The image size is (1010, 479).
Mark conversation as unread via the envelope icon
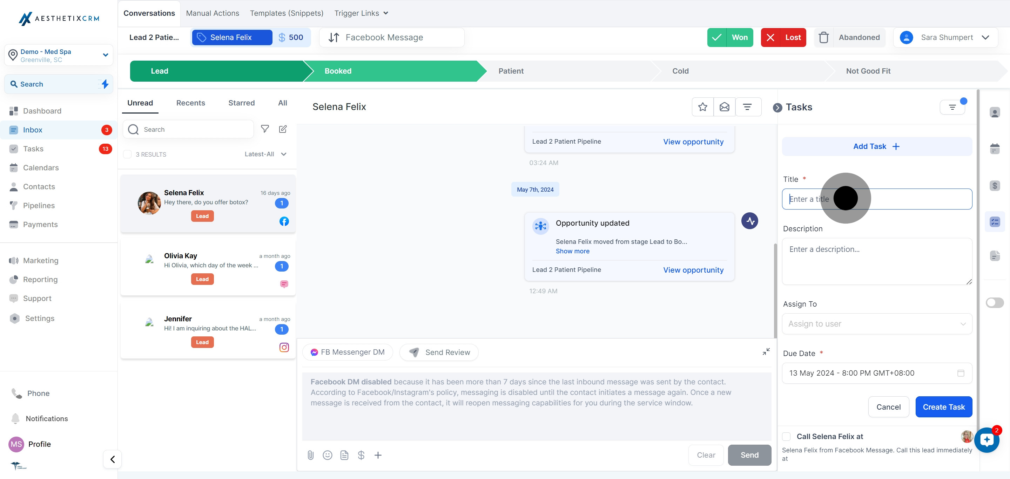point(724,107)
